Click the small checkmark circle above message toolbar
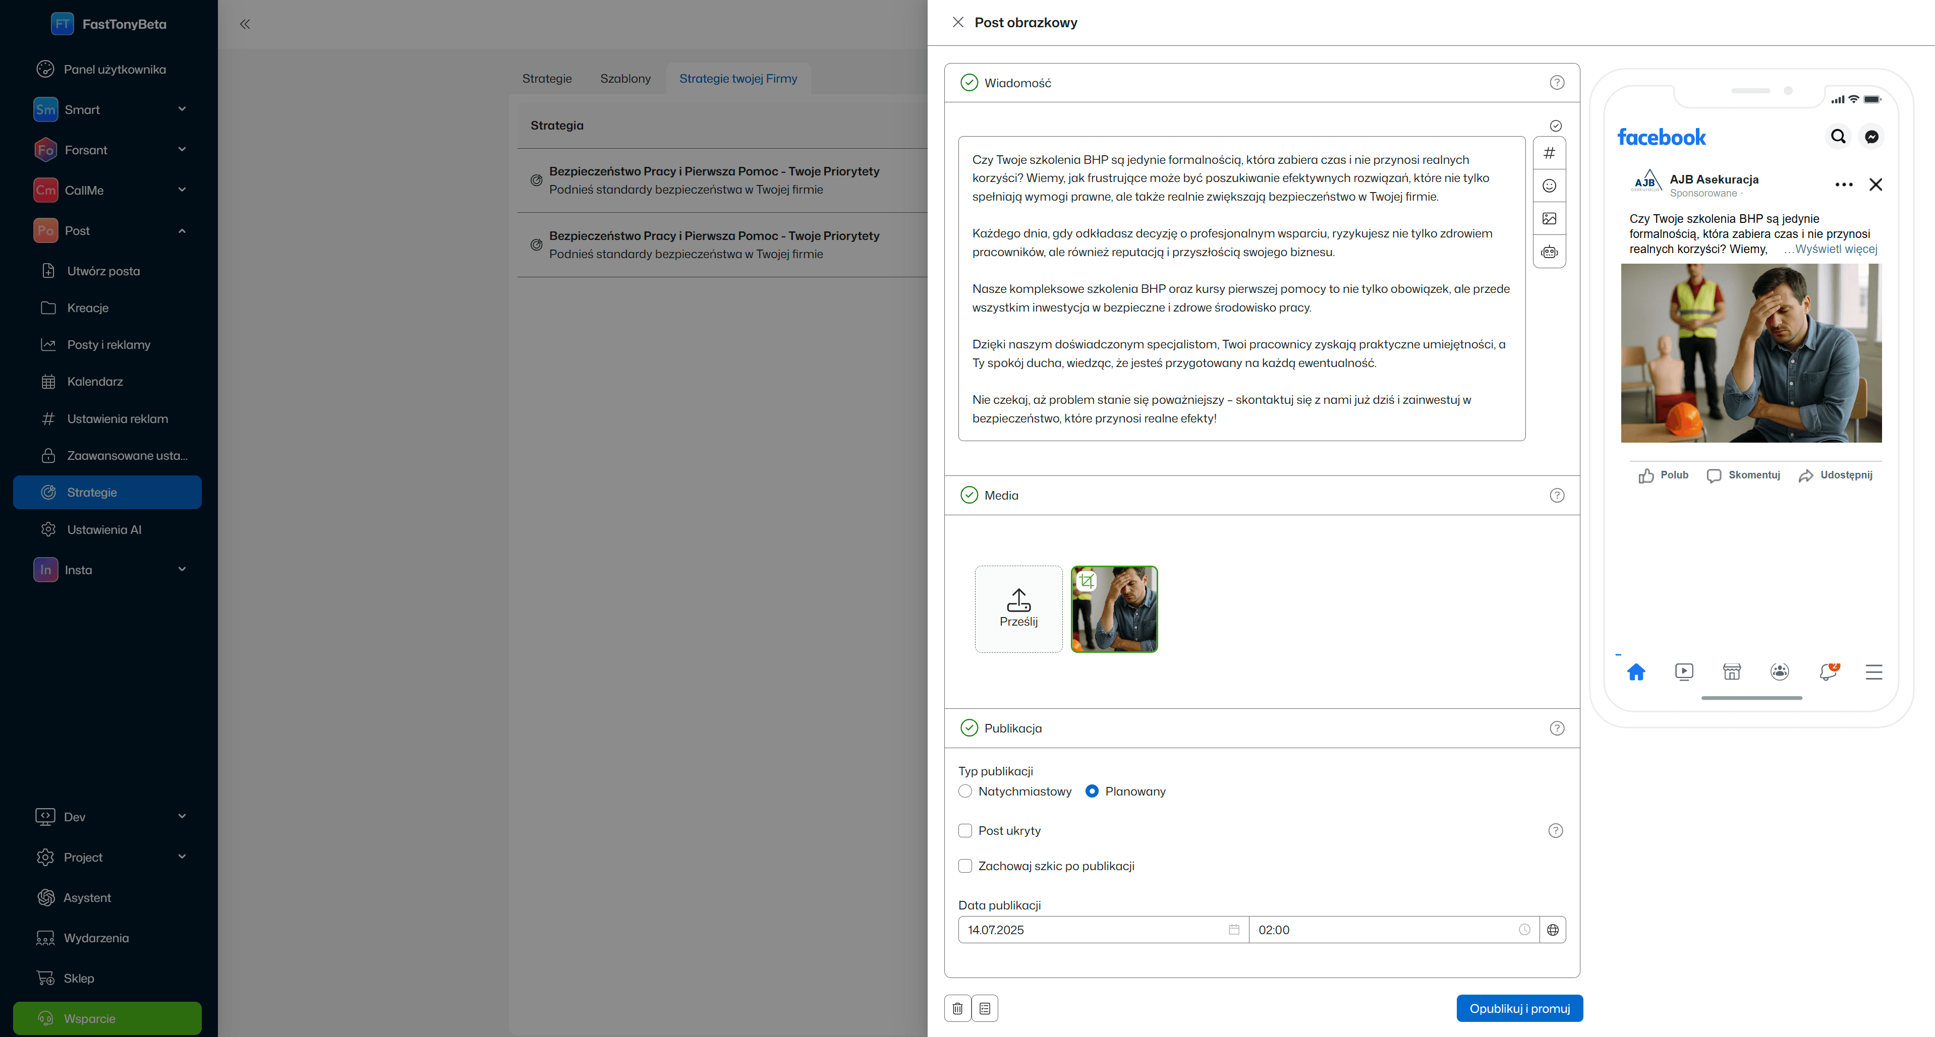Screen dimensions: 1935x1037 coord(1556,126)
